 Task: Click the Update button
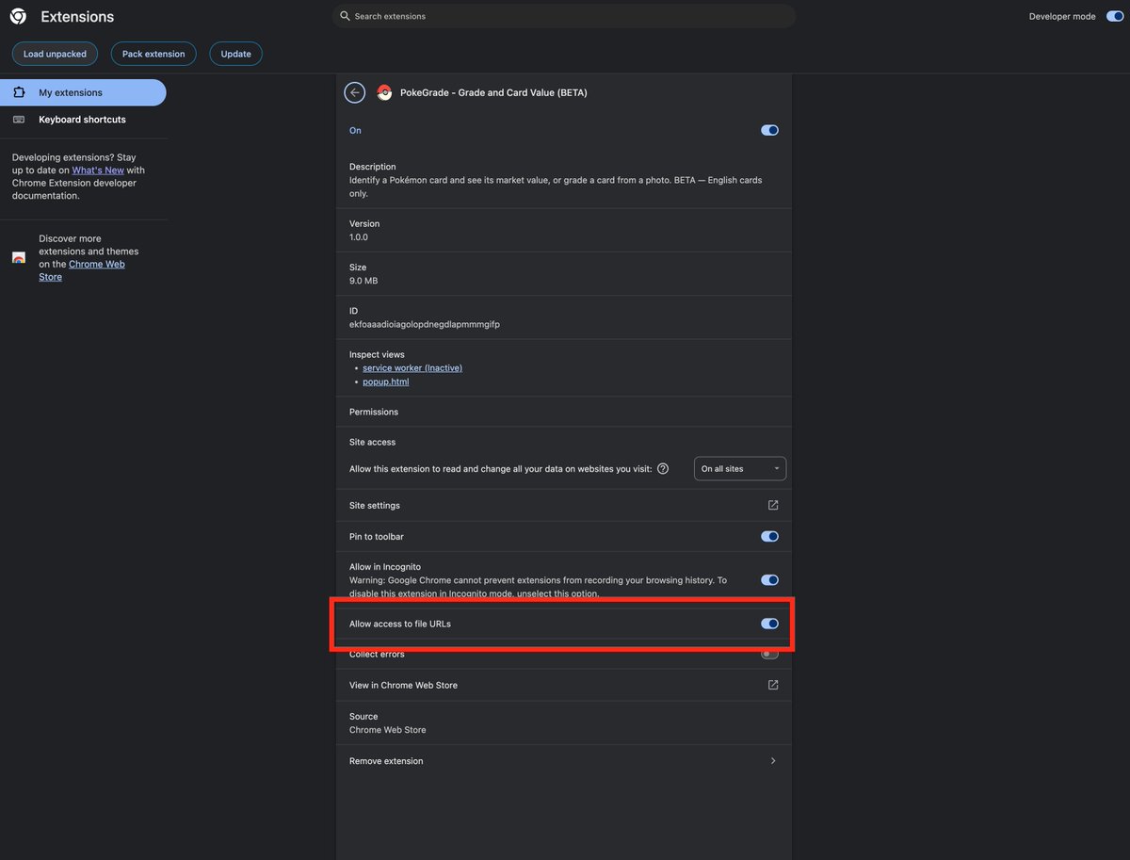click(x=235, y=54)
